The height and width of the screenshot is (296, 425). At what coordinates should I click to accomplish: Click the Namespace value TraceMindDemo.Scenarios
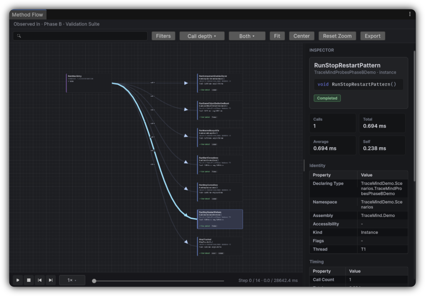pyautogui.click(x=382, y=204)
